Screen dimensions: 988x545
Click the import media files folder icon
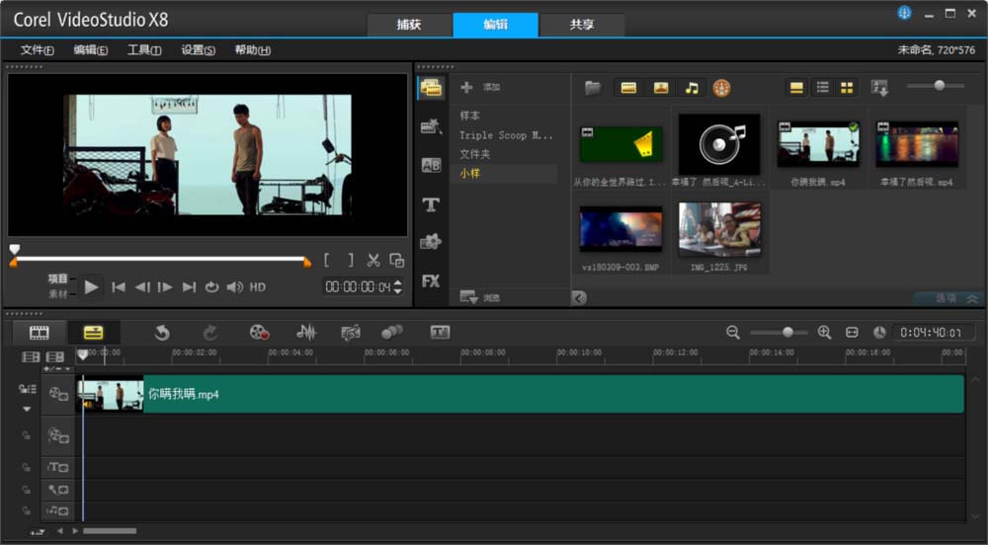tap(592, 88)
